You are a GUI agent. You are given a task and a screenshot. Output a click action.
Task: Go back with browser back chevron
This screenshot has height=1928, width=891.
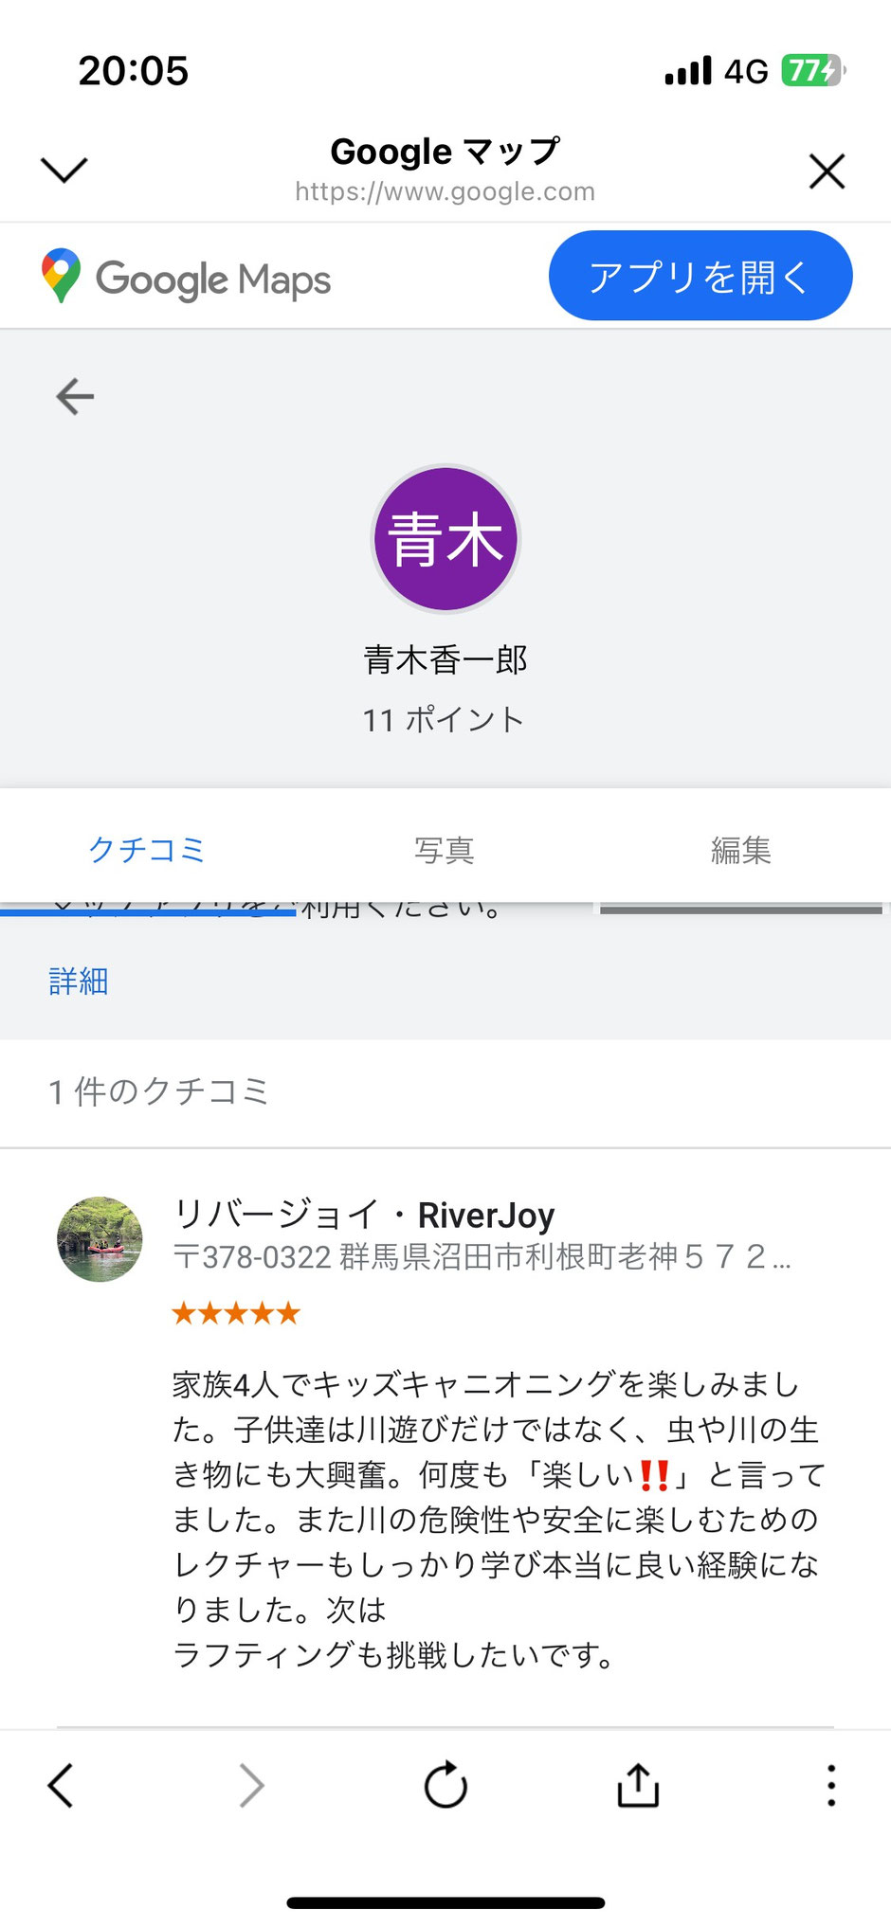pyautogui.click(x=61, y=1786)
